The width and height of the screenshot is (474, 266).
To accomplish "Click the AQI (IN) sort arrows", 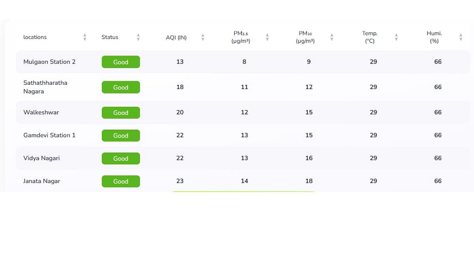I will (203, 37).
